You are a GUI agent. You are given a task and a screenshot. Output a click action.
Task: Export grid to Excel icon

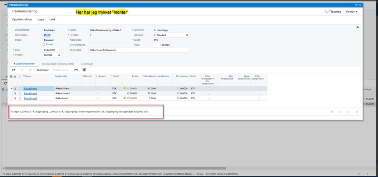coord(84,70)
